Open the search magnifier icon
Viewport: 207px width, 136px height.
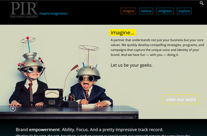click(202, 3)
